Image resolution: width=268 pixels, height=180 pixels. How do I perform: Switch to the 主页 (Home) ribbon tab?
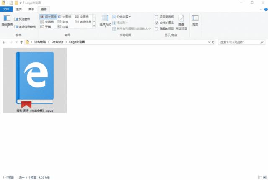pyautogui.click(x=19, y=9)
